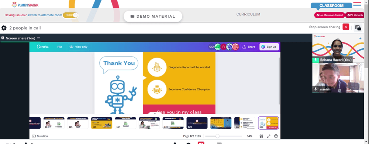
Task: Select slide thumbnail 121
Action: coord(221,123)
